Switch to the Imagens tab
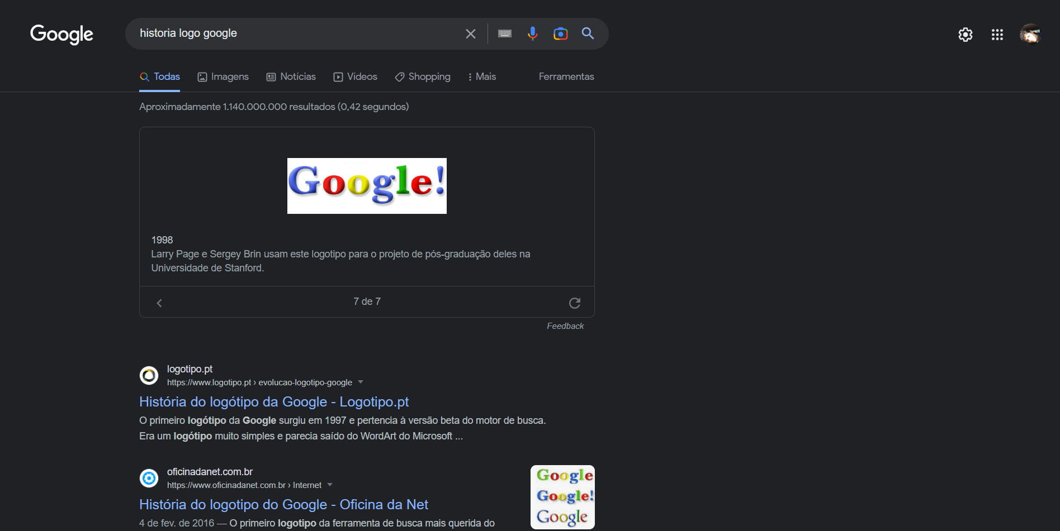The width and height of the screenshot is (1060, 531). 223,77
